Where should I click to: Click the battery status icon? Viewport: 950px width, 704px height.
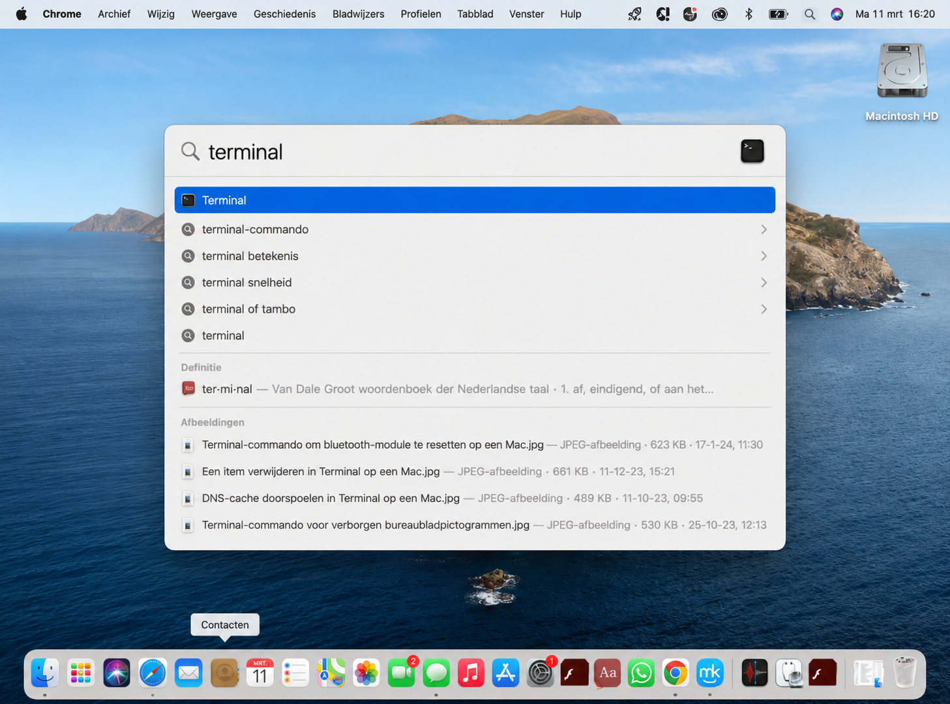[779, 14]
